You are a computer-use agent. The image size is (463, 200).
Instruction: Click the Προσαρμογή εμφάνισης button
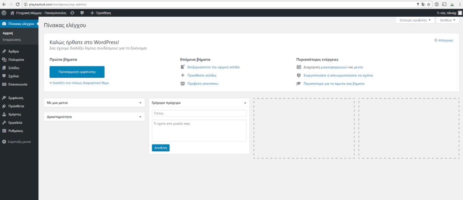pyautogui.click(x=77, y=72)
